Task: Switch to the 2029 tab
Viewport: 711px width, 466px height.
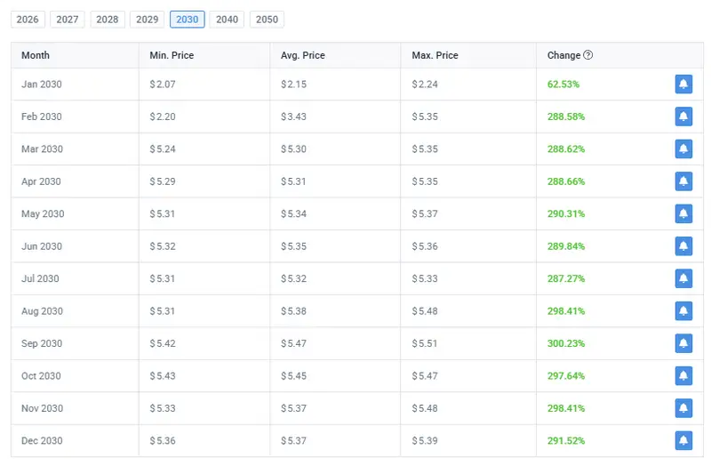Action: coord(148,20)
